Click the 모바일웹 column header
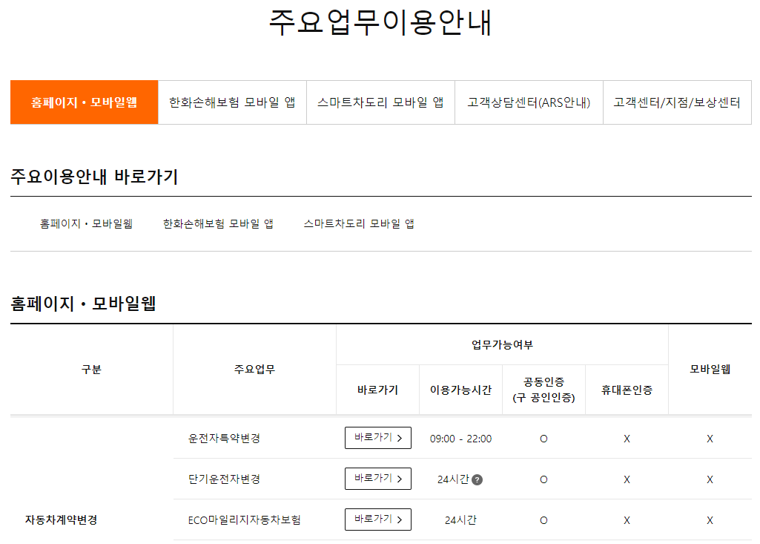Image resolution: width=760 pixels, height=544 pixels. pyautogui.click(x=710, y=369)
